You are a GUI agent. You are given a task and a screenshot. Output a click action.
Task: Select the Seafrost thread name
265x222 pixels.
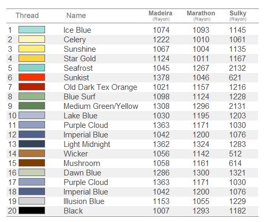click(x=78, y=68)
